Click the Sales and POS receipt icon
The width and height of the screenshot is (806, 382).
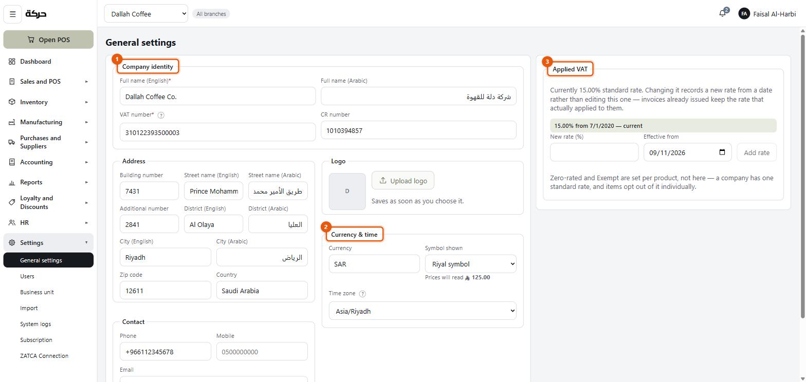coord(12,82)
